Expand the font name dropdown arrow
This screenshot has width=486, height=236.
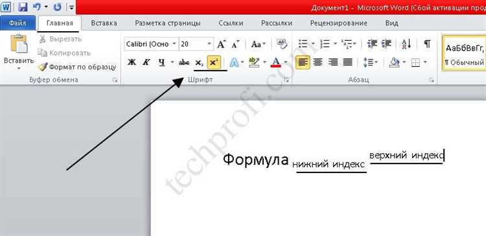point(175,44)
